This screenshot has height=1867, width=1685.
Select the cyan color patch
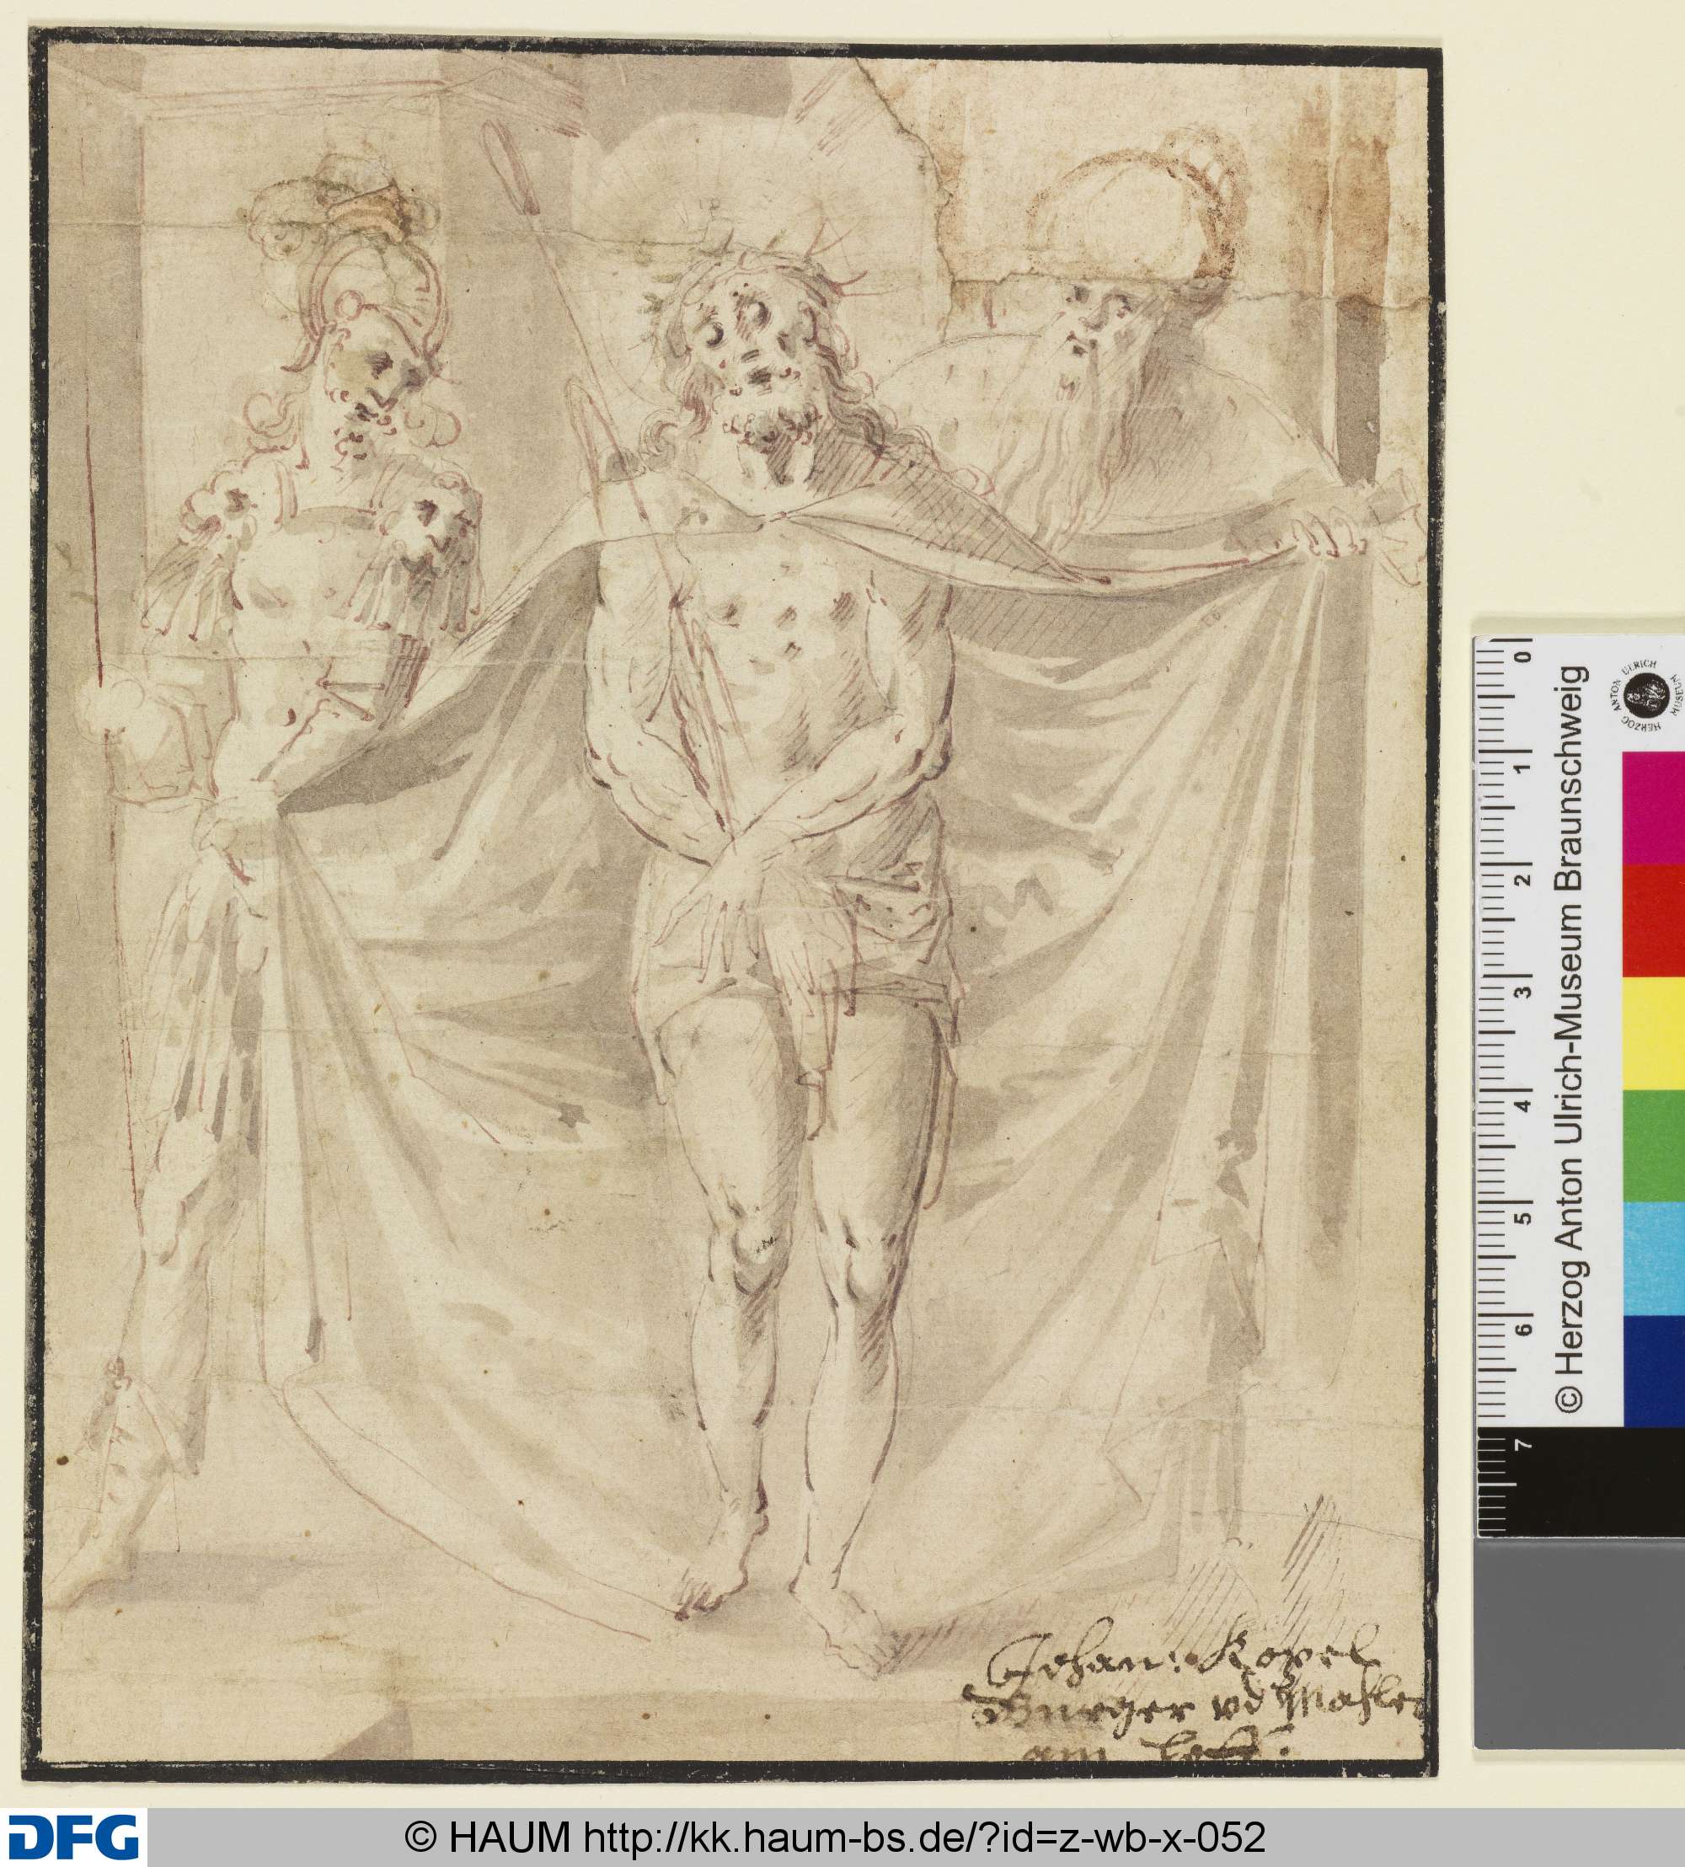tap(1654, 1260)
